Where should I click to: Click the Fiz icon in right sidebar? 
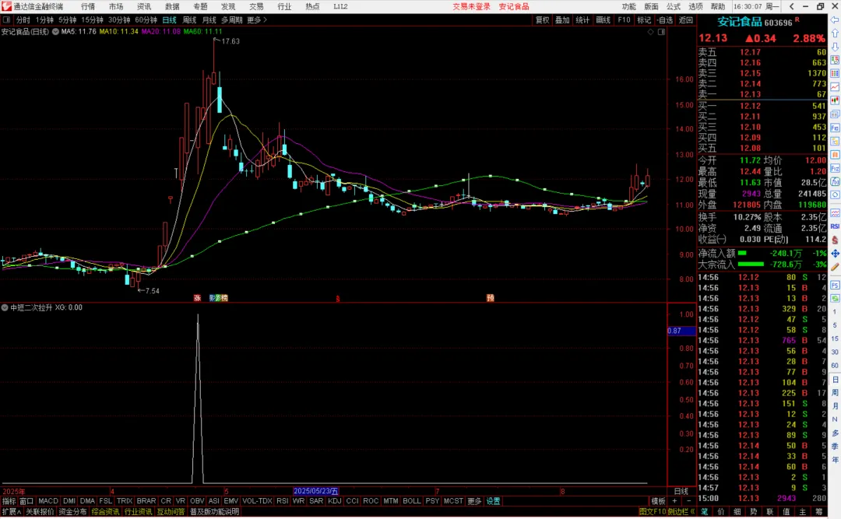pyautogui.click(x=835, y=168)
